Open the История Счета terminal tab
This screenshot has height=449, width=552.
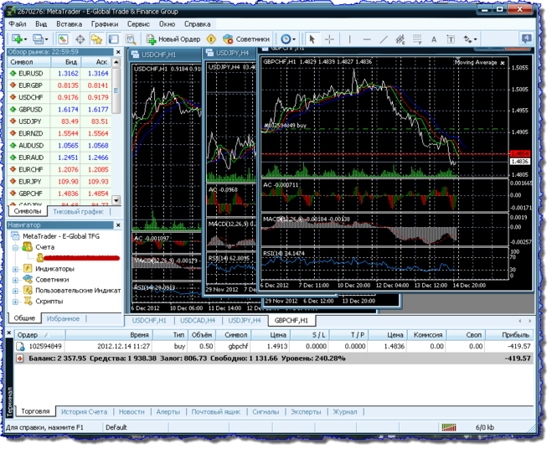(x=84, y=411)
